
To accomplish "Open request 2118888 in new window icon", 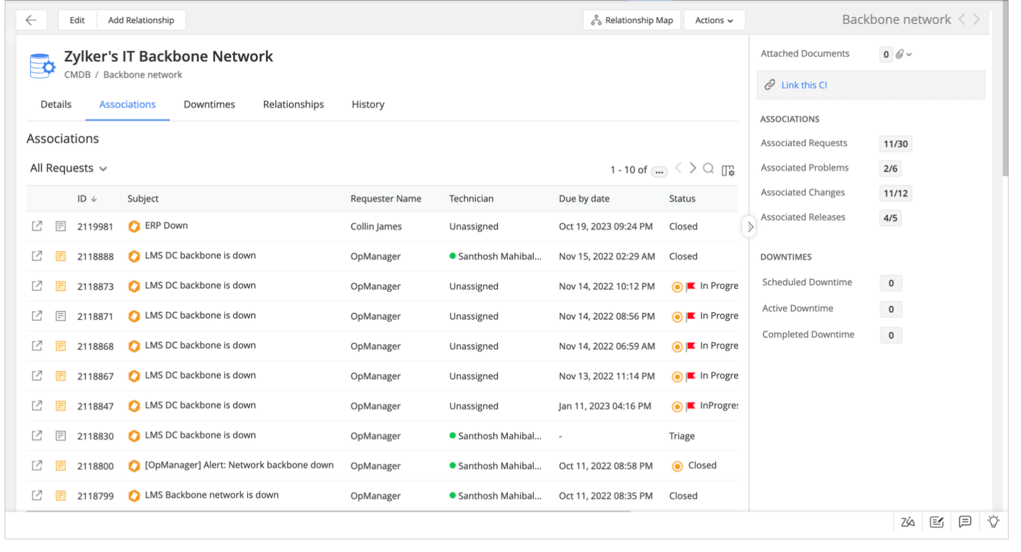I will [37, 256].
